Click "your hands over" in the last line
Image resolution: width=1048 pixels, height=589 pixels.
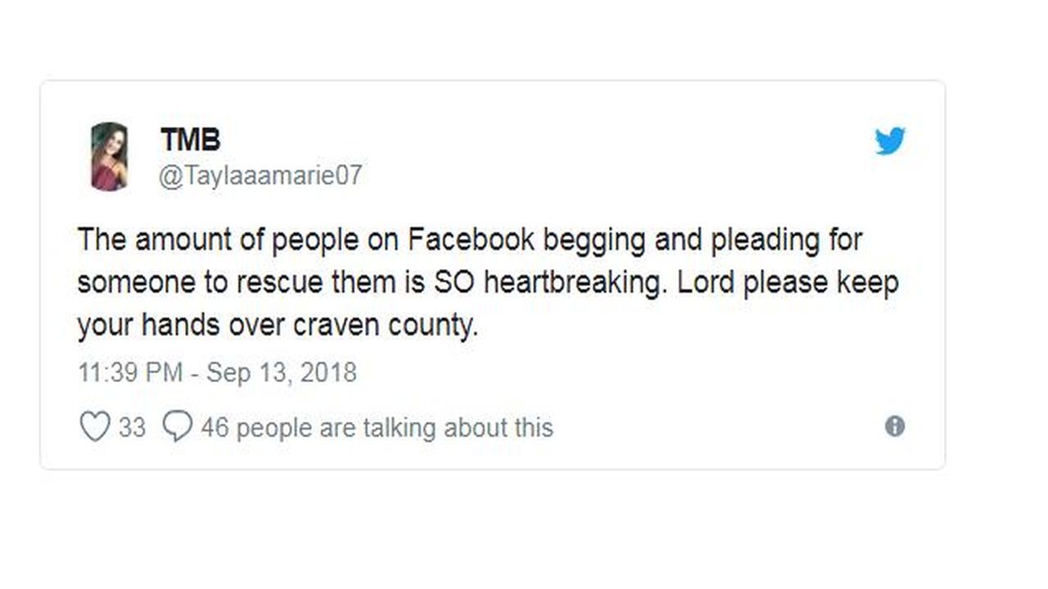pyautogui.click(x=180, y=326)
